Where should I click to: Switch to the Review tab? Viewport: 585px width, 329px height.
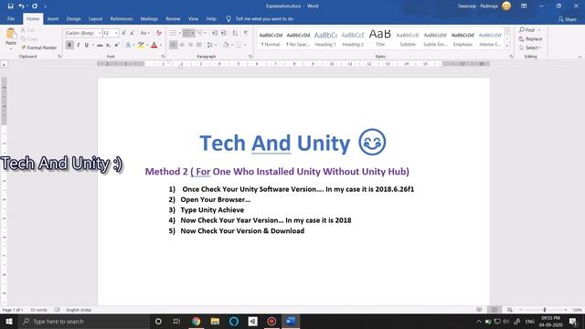(173, 18)
